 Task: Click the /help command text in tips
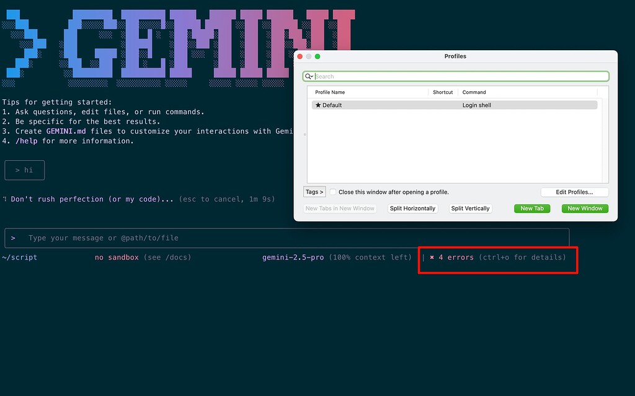coord(26,141)
